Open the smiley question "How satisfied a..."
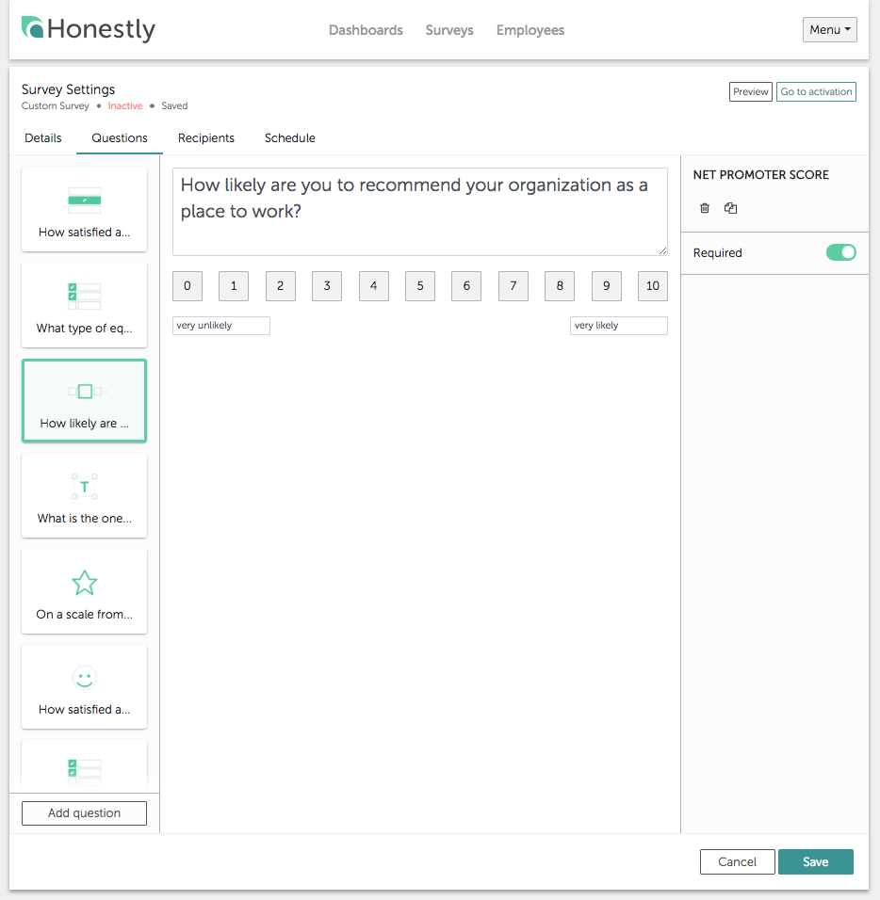880x900 pixels. click(84, 686)
